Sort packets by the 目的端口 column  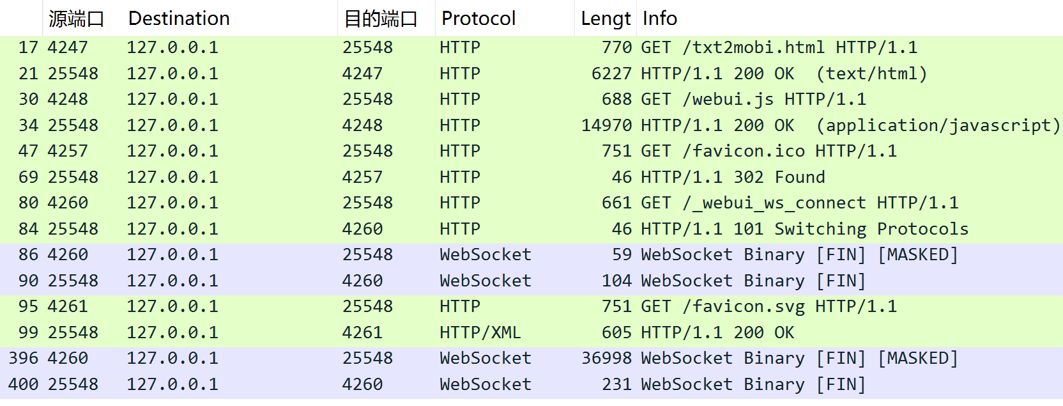(x=381, y=18)
